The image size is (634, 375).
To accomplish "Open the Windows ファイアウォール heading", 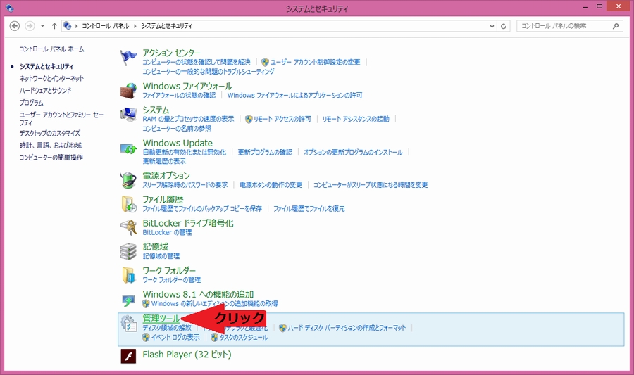I will point(187,86).
